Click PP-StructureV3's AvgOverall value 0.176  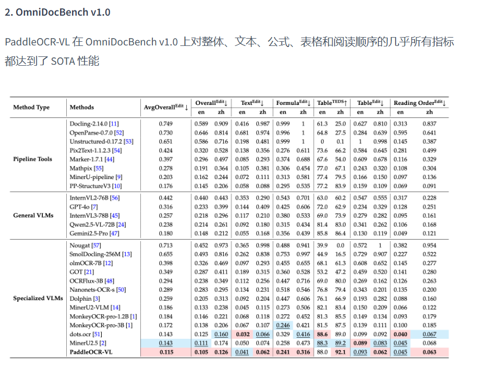coord(166,186)
